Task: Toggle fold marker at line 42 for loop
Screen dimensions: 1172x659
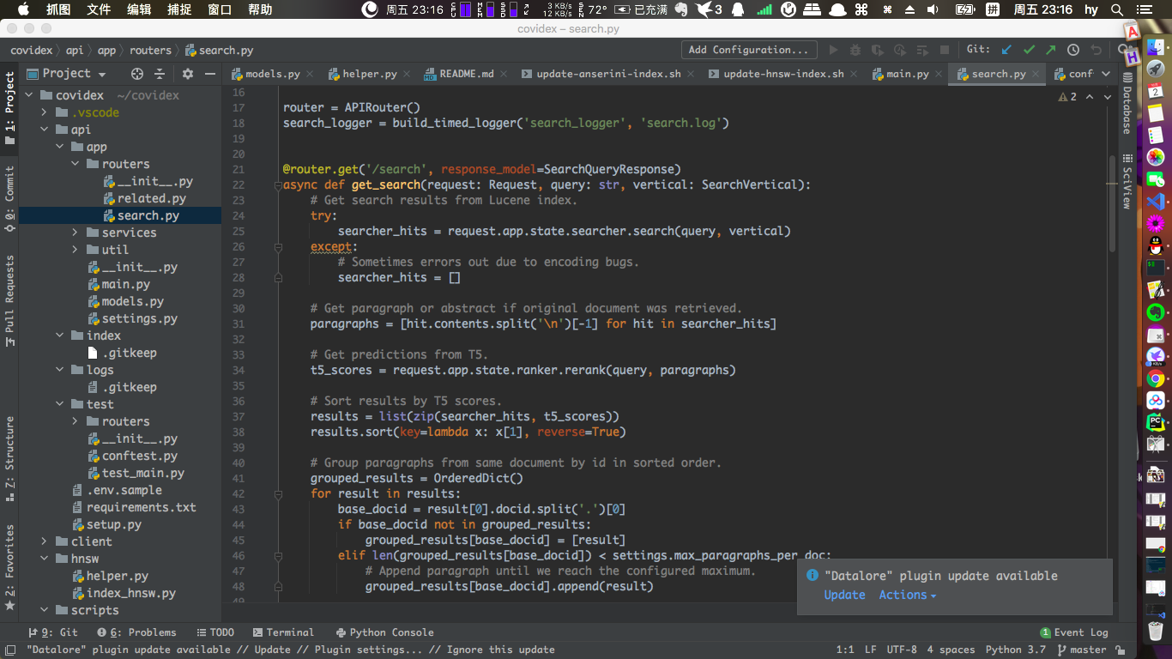Action: pos(278,493)
